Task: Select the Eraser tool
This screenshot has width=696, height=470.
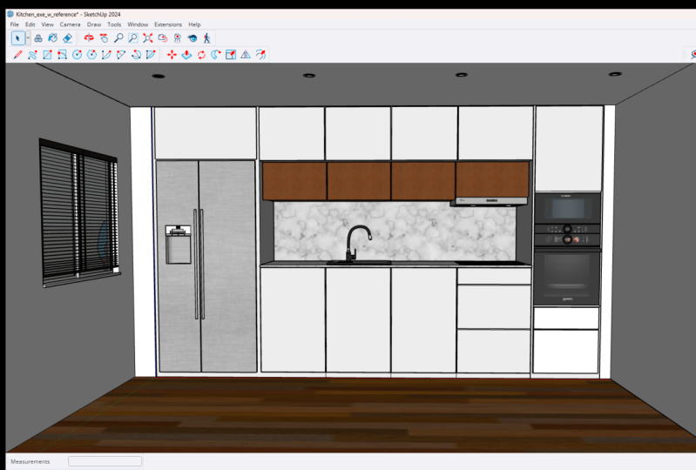Action: point(67,38)
